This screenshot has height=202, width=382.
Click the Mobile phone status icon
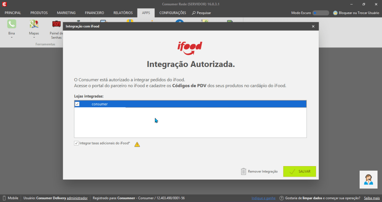point(4,198)
